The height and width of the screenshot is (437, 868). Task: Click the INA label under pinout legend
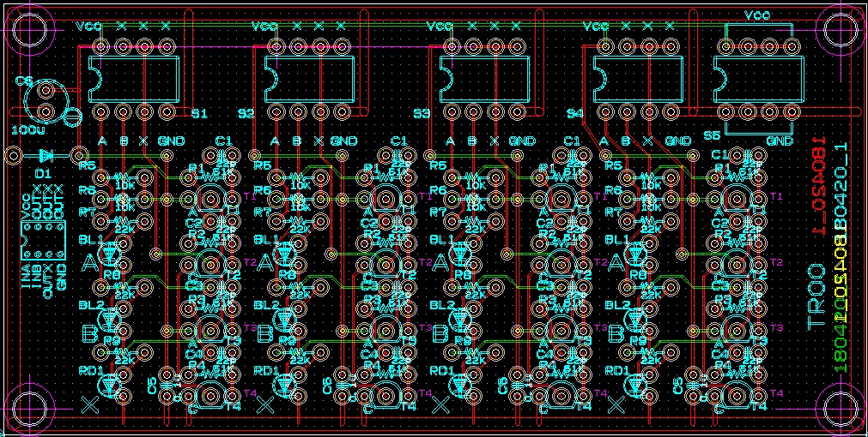[x=26, y=276]
